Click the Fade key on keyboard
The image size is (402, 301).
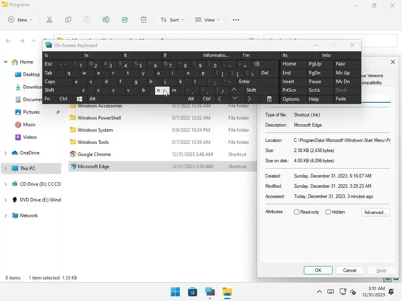pos(347,99)
